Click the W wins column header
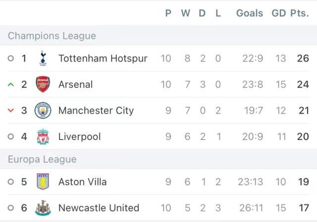The height and width of the screenshot is (222, 317). (186, 13)
